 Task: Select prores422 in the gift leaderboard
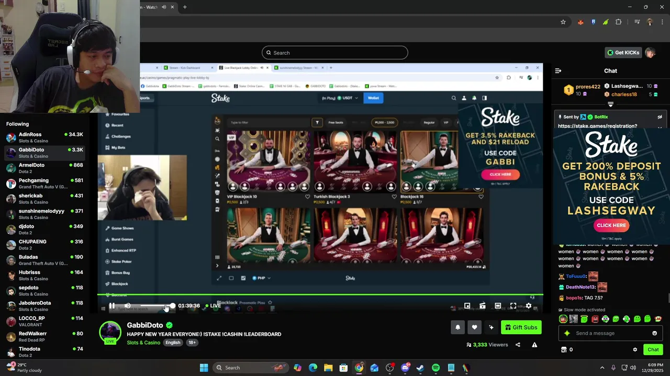point(588,87)
